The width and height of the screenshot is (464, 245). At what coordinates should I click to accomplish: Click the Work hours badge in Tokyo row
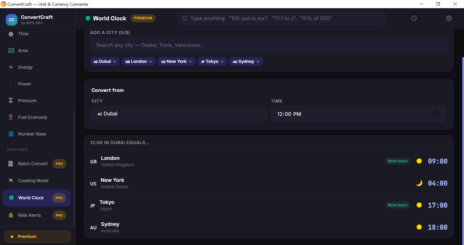[x=397, y=205]
